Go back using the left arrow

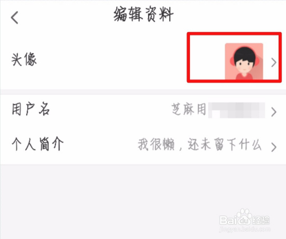tap(15, 17)
